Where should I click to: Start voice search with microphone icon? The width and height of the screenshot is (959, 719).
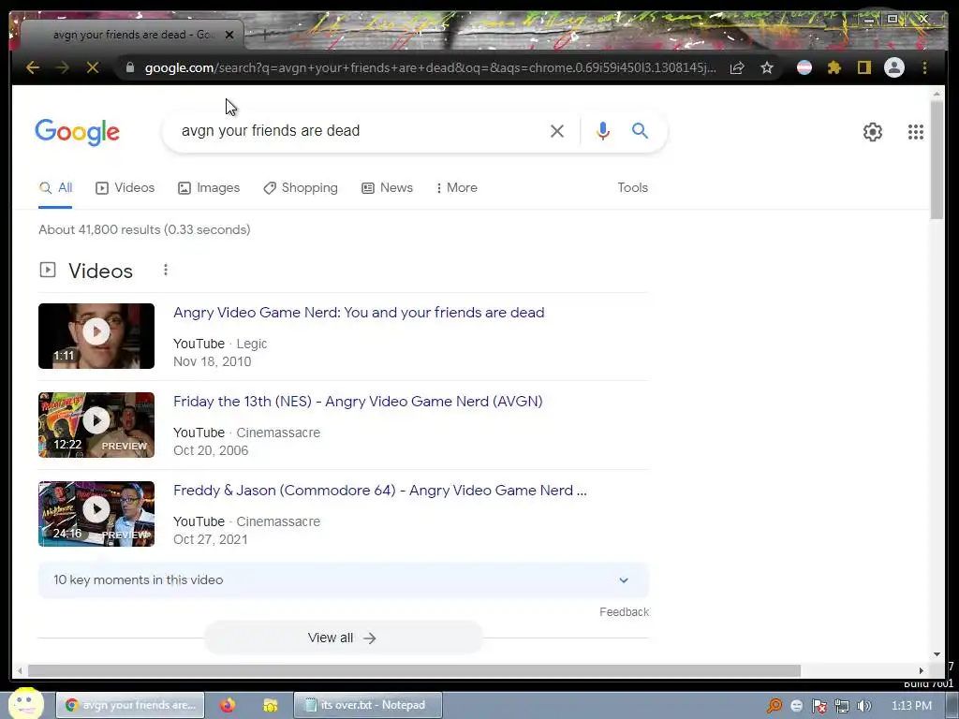point(602,131)
